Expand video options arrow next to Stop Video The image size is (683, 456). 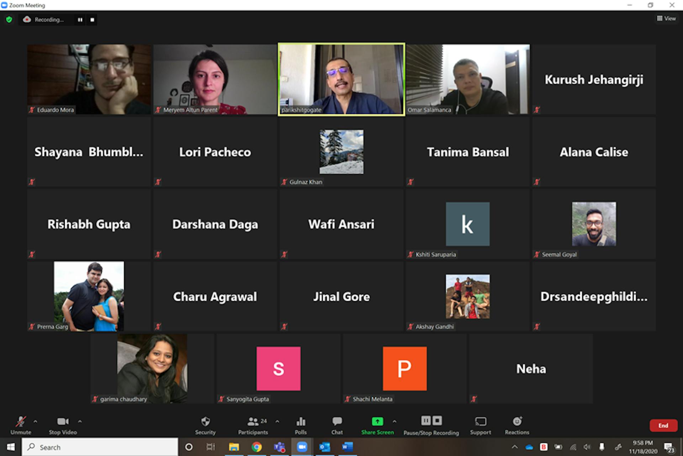tap(80, 421)
